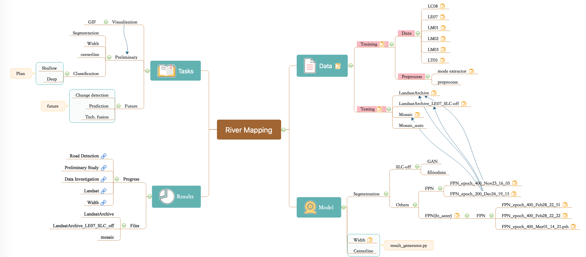586x257 pixels.
Task: Click the edit icon next to LandsatArchive
Action: pos(434,93)
